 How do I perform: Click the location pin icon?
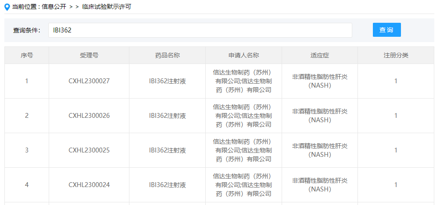(7, 7)
